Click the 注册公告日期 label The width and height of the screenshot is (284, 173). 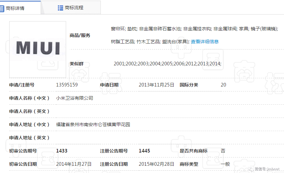coord(114,164)
